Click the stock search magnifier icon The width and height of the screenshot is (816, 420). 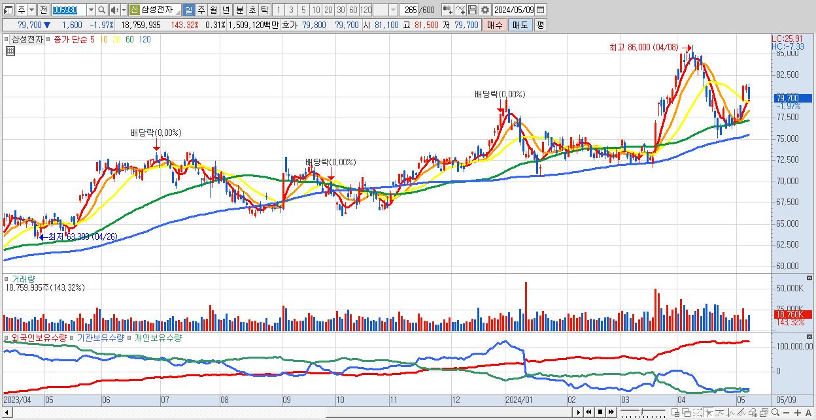[101, 10]
